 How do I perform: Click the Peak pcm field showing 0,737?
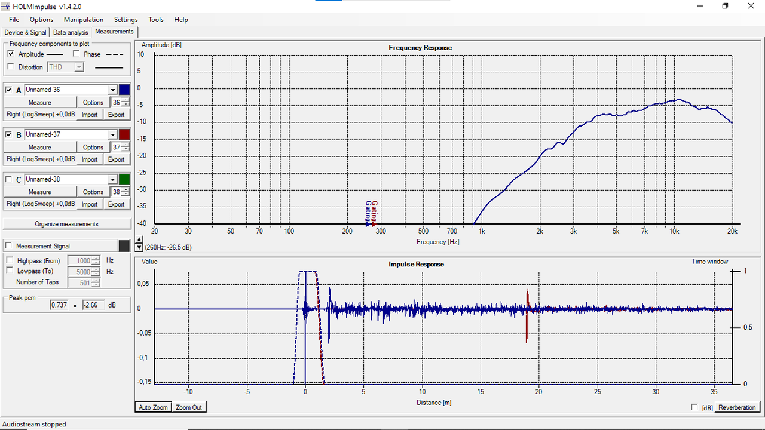[x=60, y=305]
